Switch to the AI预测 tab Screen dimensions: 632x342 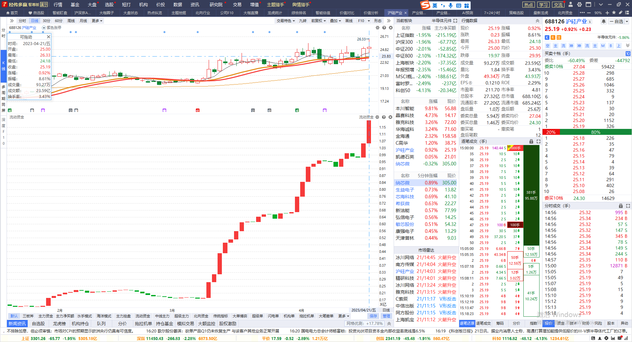pos(467,13)
